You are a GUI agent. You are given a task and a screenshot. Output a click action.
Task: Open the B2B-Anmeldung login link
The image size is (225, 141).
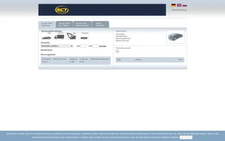(x=179, y=10)
